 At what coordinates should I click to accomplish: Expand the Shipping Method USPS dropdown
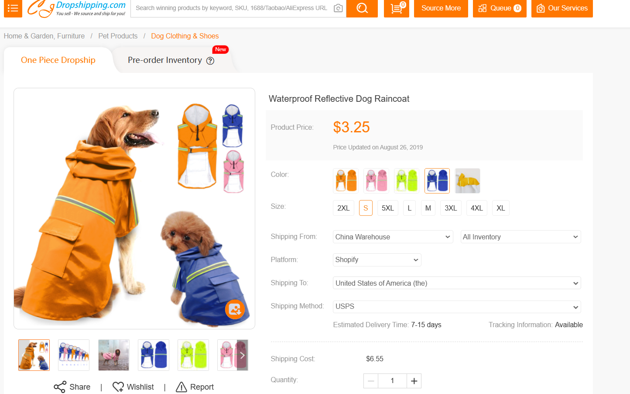tap(456, 307)
